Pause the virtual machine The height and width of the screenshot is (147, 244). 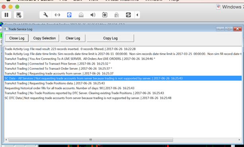[x=6, y=15]
